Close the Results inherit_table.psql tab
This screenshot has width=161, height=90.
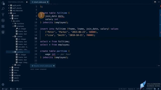click(54, 66)
